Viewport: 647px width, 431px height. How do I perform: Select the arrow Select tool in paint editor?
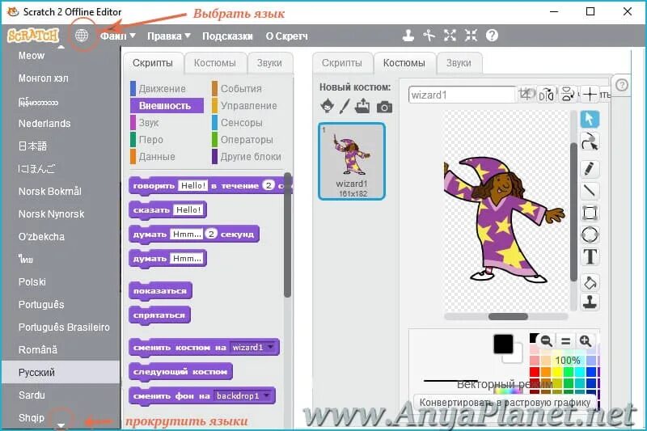pyautogui.click(x=590, y=119)
